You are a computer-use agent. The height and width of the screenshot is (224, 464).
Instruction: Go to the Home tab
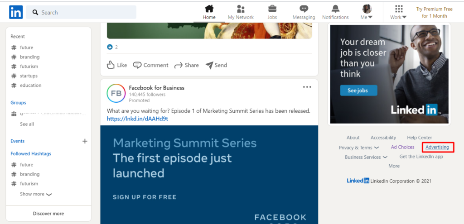click(x=209, y=12)
